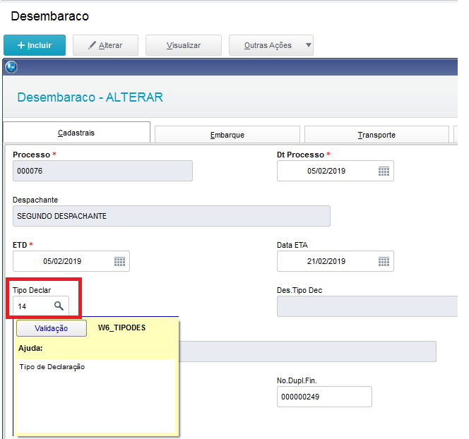This screenshot has height=439, width=469.
Task: Switch to the Cadastrais tab
Action: click(76, 133)
